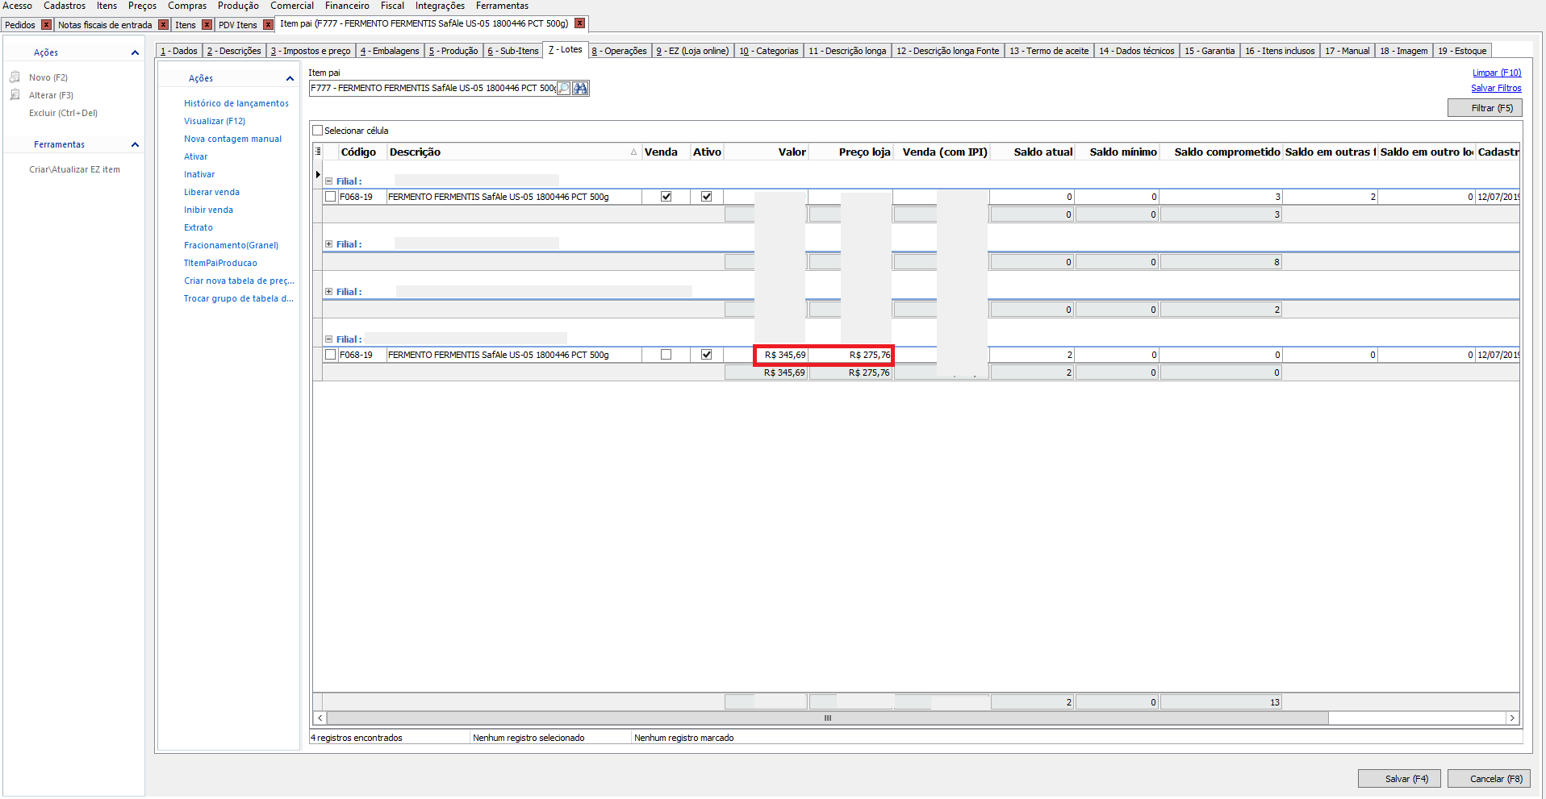
Task: Click the left arrow of horizontal scrollbar
Action: (320, 718)
